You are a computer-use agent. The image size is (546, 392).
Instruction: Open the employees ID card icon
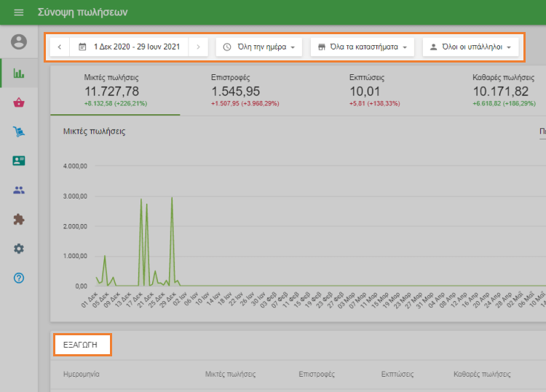[x=19, y=161]
